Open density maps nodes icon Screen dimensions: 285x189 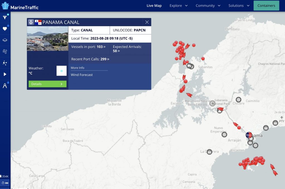(x=5, y=63)
